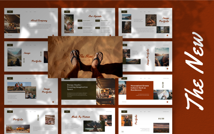Click the dark olive Design Studio text panel
The image size is (214, 134).
click(79, 90)
